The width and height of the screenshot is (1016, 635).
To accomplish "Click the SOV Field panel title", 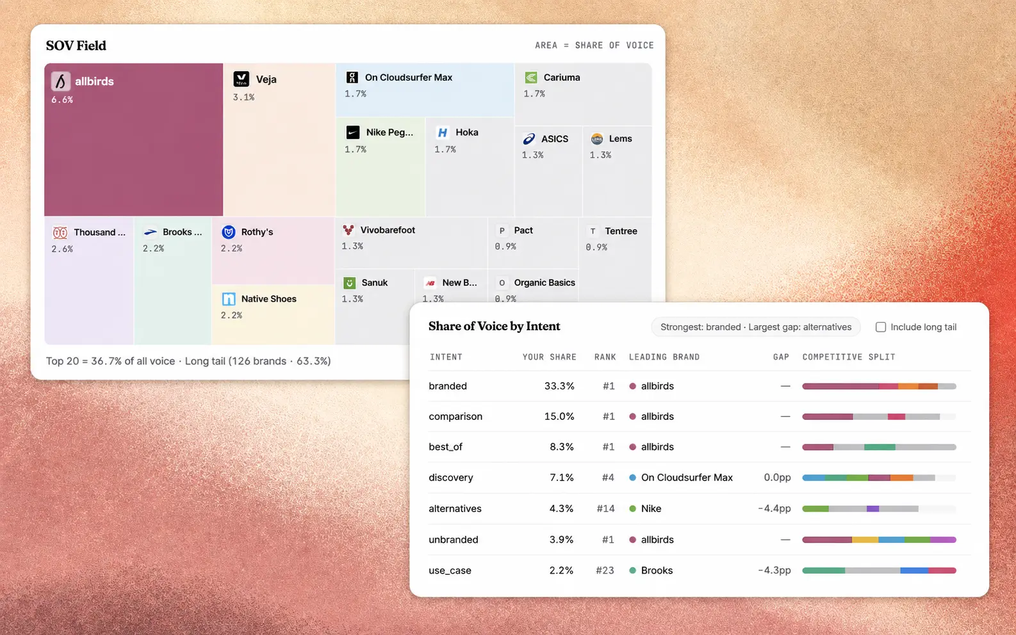I will (76, 45).
